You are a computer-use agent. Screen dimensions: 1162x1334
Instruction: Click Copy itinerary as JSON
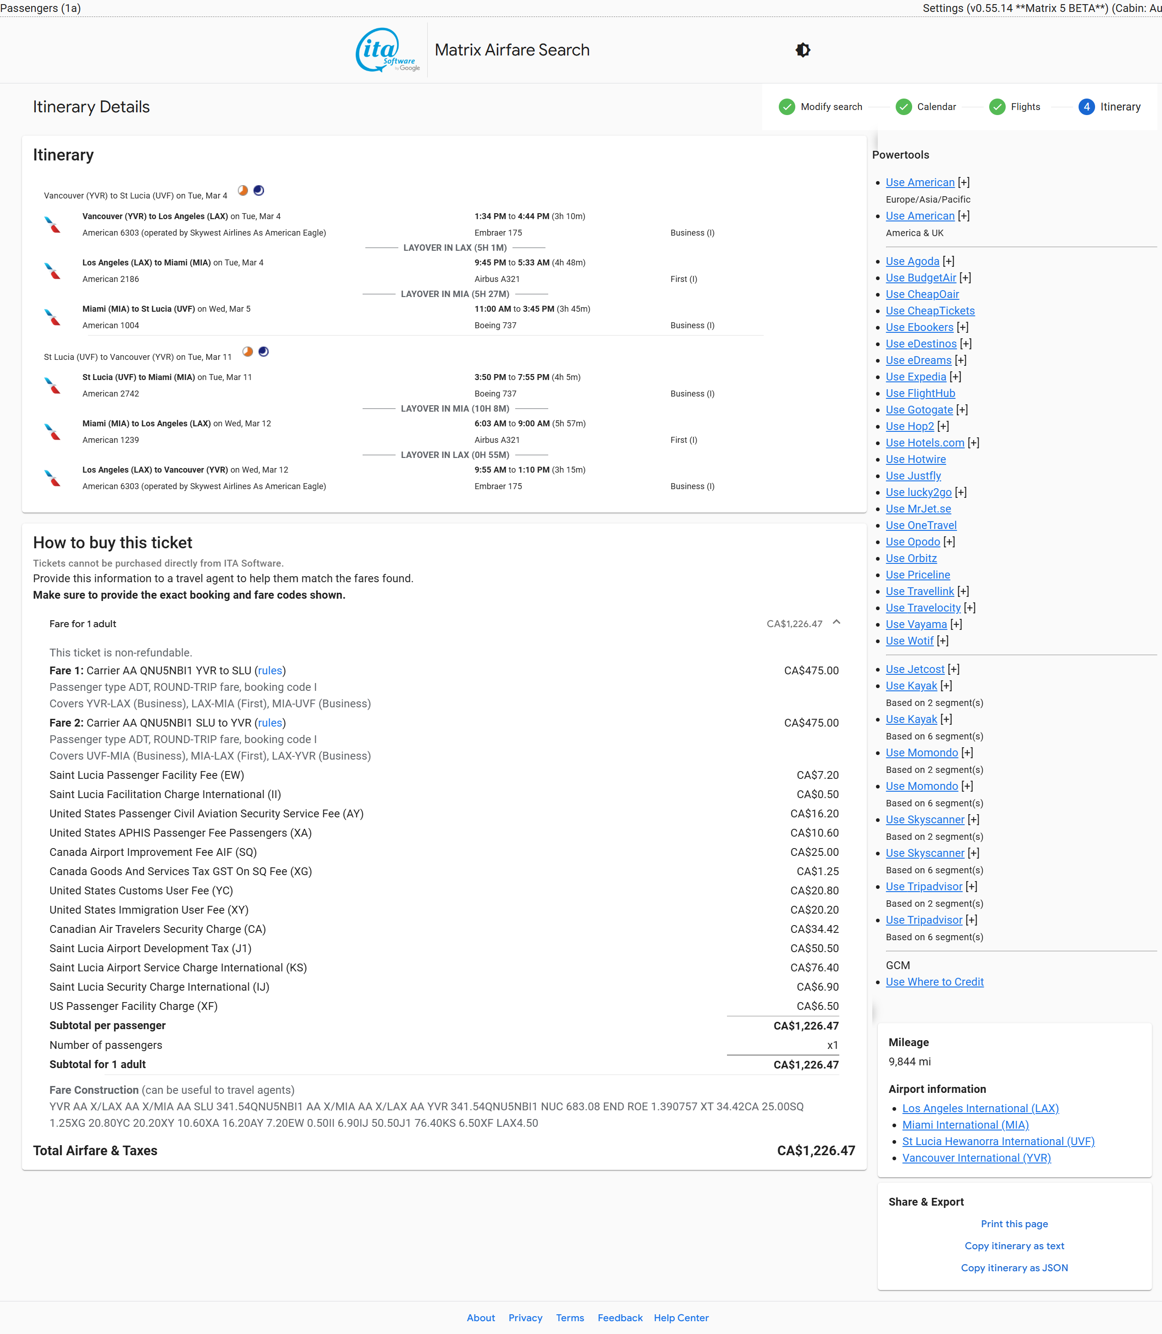(x=1013, y=1268)
